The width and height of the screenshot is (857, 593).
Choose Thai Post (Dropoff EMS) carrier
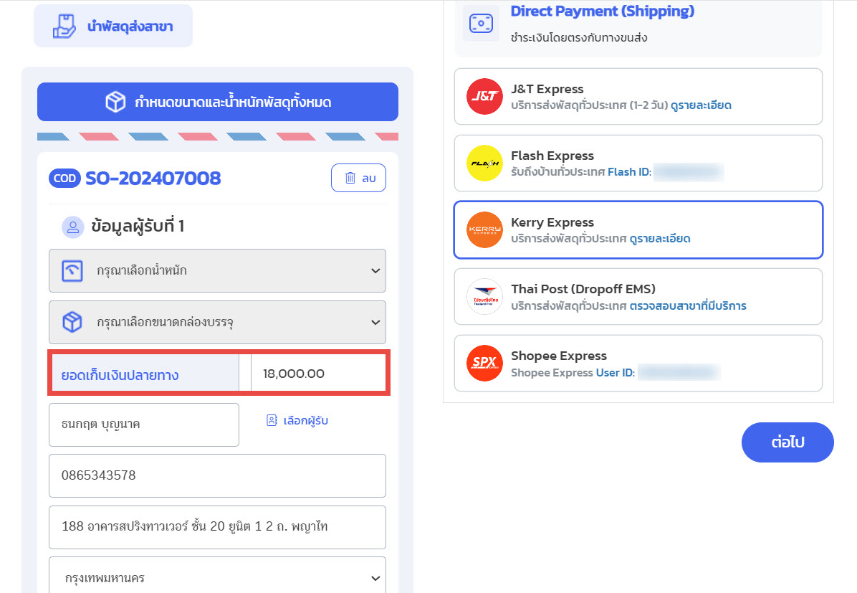(x=638, y=297)
